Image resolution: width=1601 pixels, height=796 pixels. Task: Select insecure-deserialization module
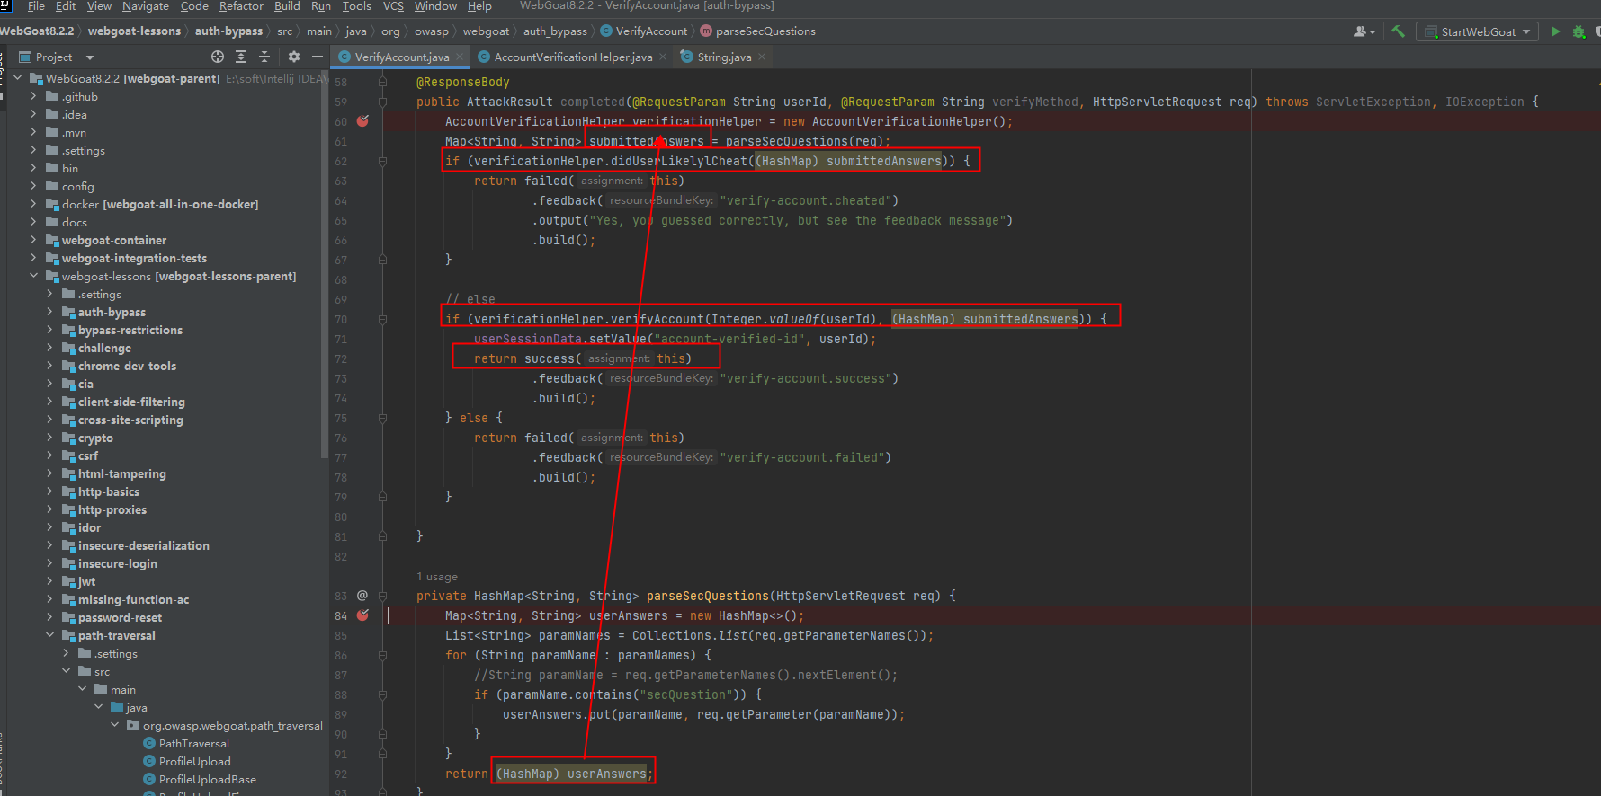[143, 545]
